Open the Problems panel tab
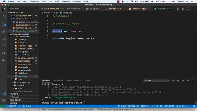197x111 pixels. coord(58,81)
